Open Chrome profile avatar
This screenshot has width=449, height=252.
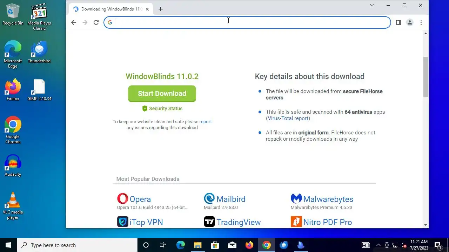click(x=409, y=22)
